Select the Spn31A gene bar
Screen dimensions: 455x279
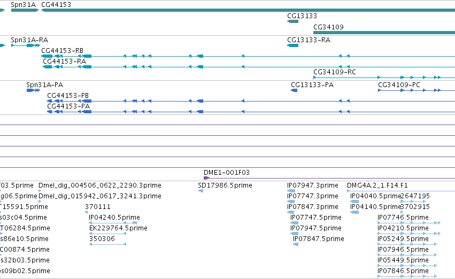click(x=25, y=10)
